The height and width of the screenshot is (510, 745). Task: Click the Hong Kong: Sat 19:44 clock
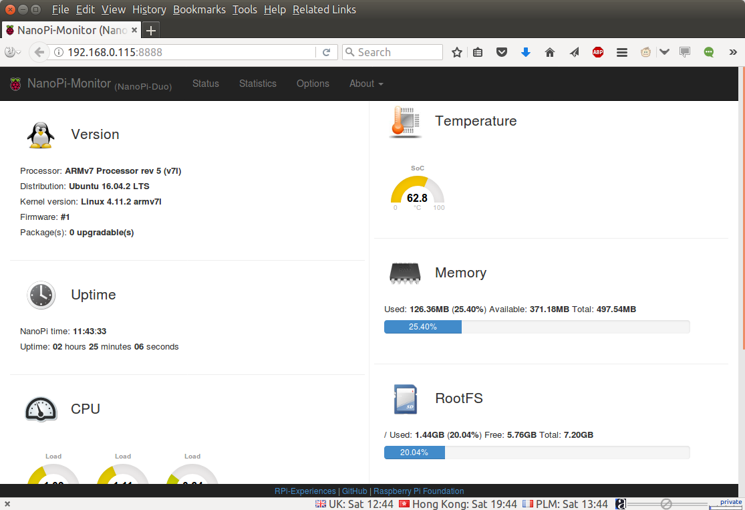point(458,504)
